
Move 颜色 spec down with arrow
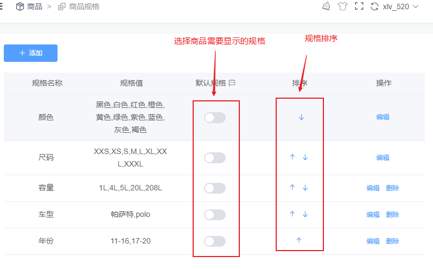(301, 117)
